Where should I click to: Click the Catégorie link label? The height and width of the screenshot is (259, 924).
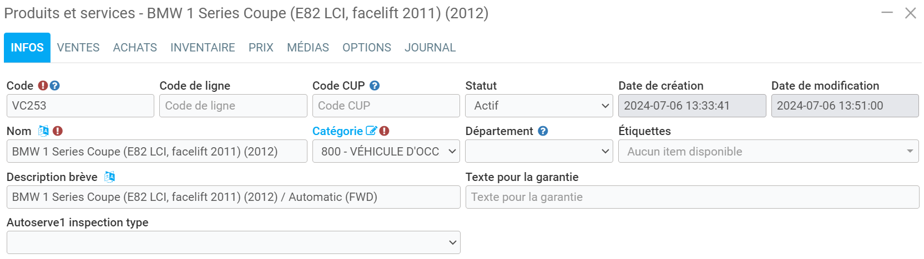point(337,131)
